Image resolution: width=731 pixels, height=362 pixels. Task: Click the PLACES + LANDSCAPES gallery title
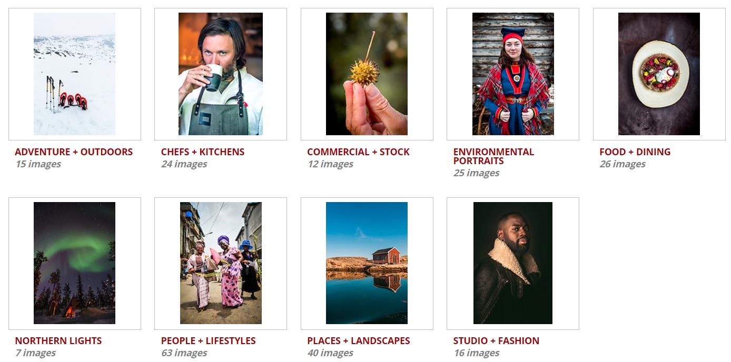(x=359, y=341)
